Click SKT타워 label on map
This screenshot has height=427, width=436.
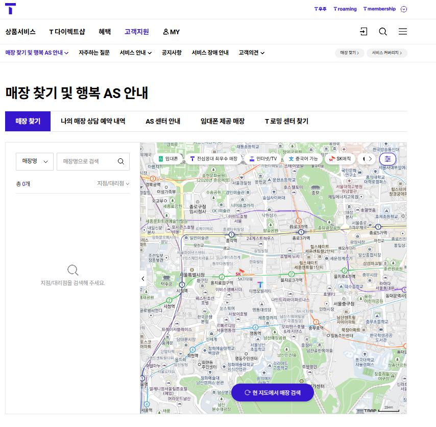point(245,279)
